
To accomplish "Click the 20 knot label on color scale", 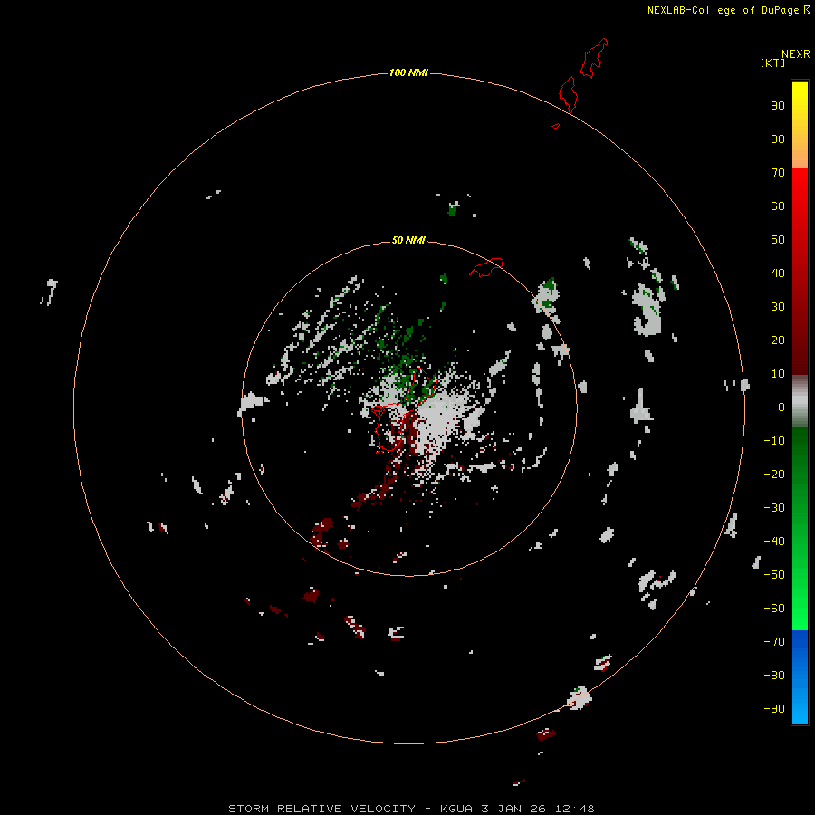I will point(778,340).
